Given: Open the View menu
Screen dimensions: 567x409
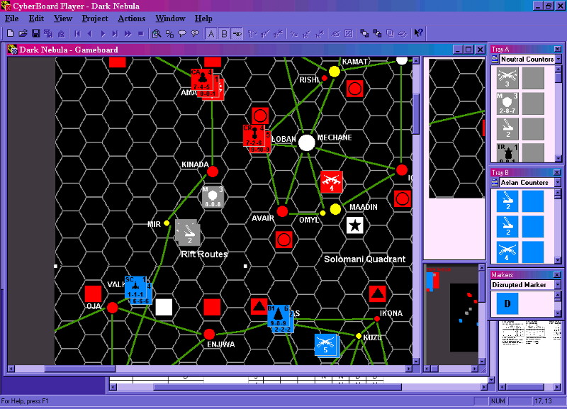Looking at the screenshot, I should (x=63, y=18).
